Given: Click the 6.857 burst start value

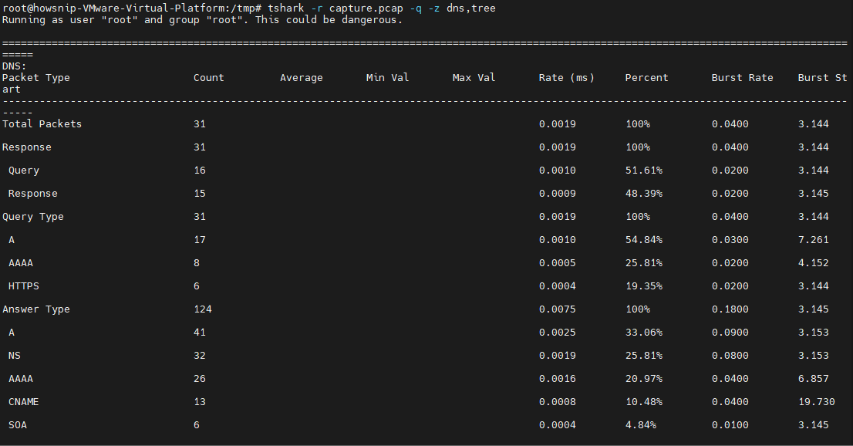Looking at the screenshot, I should tap(814, 378).
